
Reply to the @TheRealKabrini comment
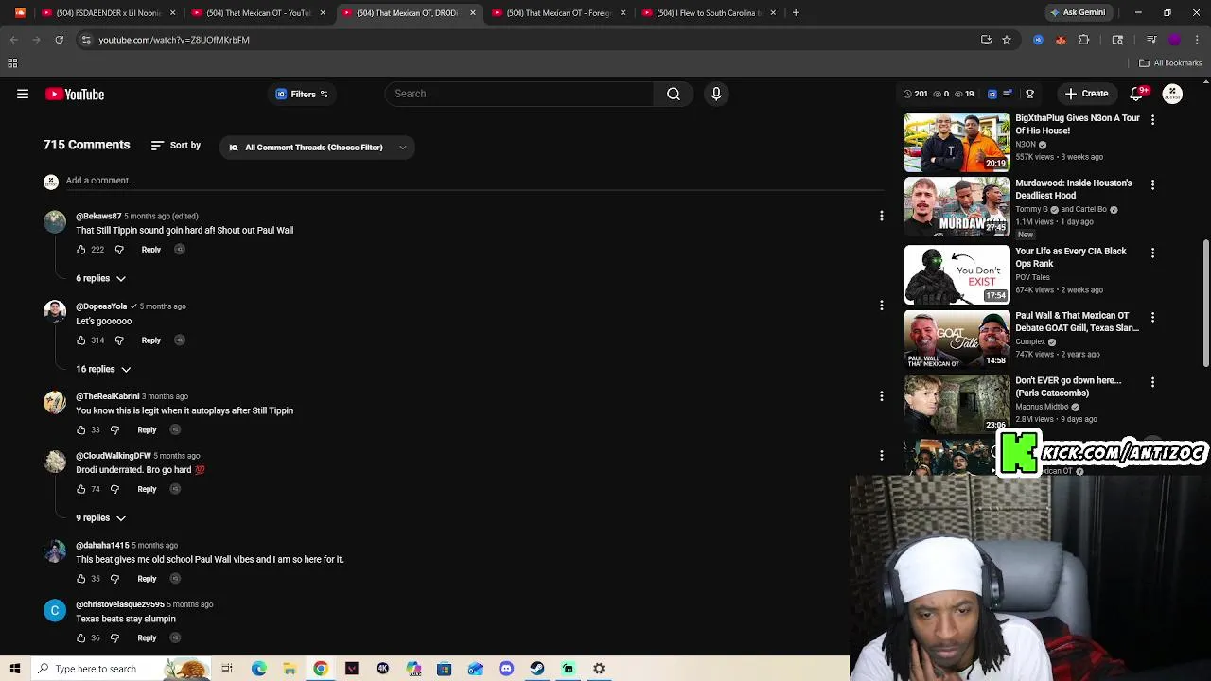click(147, 430)
